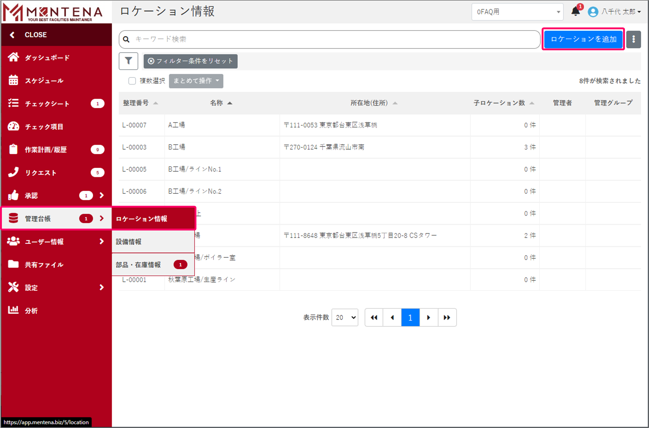Open 分析 chart item in sidebar
649x428 pixels.
(31, 311)
